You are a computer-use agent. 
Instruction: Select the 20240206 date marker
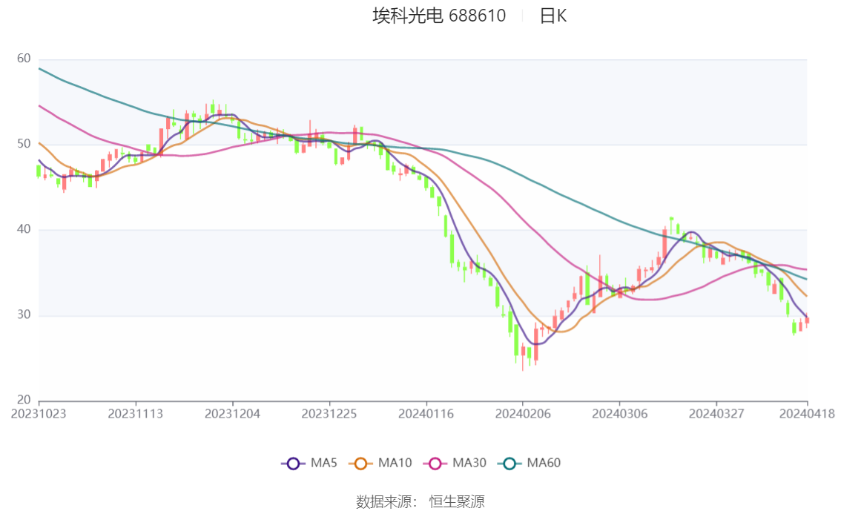[x=522, y=414]
